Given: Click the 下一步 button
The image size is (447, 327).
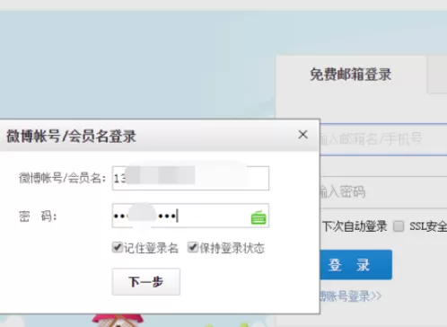Looking at the screenshot, I should (146, 282).
